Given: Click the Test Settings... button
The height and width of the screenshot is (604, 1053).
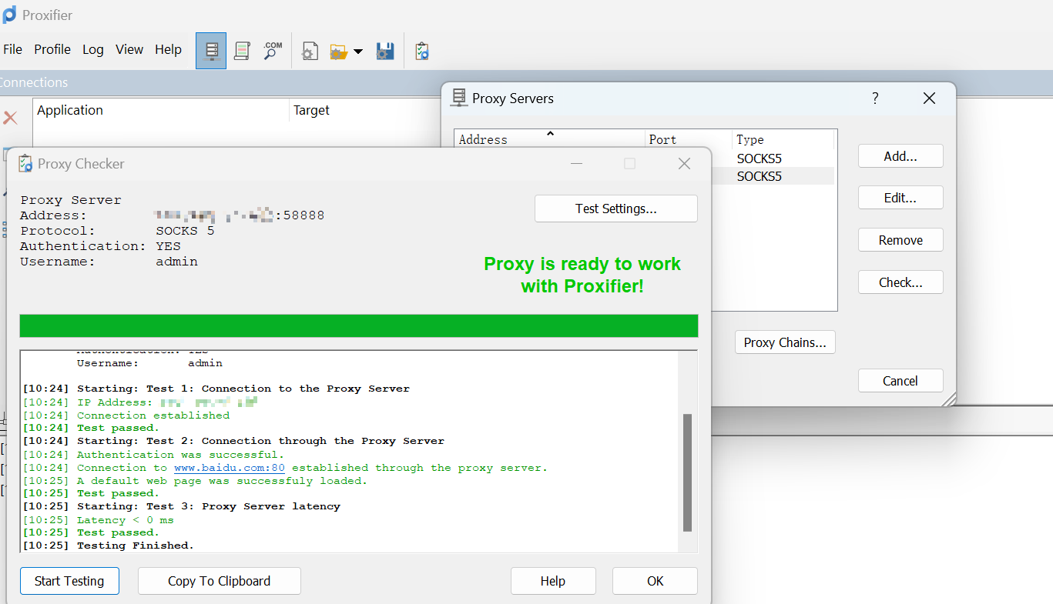Looking at the screenshot, I should (616, 209).
